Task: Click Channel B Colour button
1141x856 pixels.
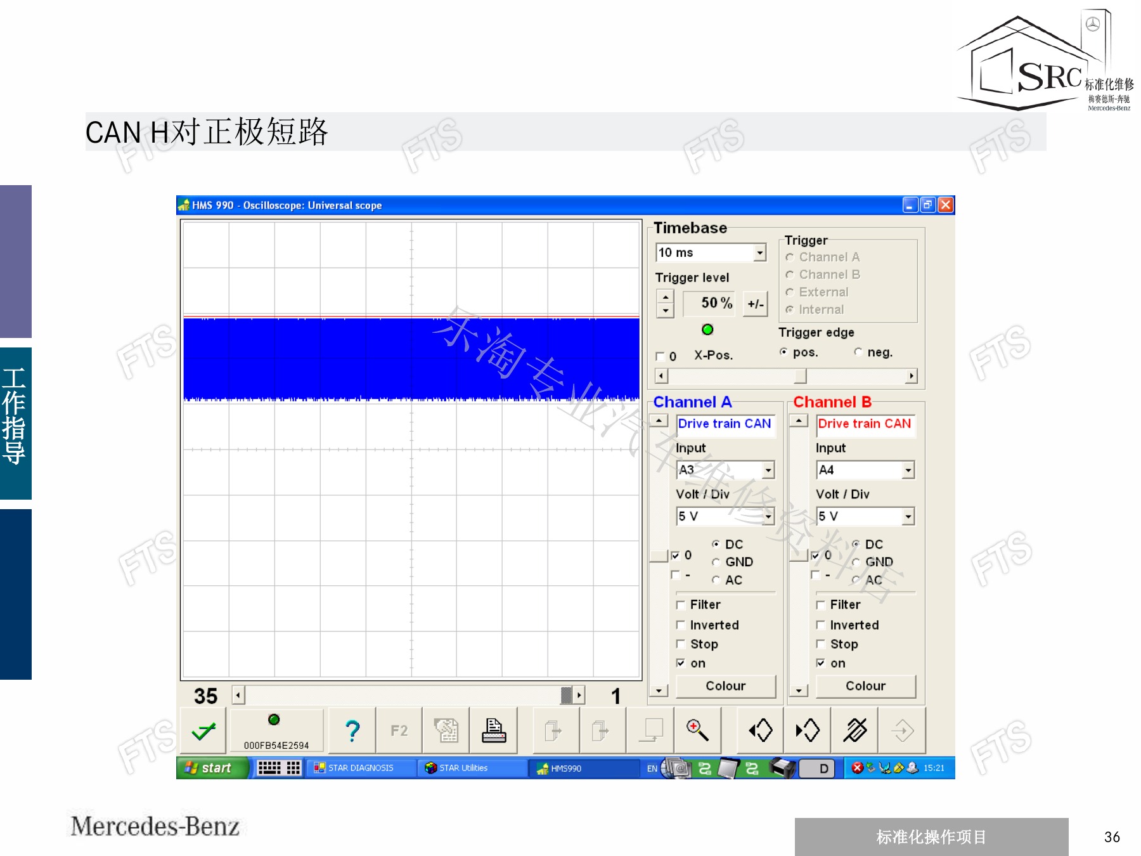Action: pos(866,686)
